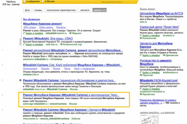187x124 pixels.
Task: Remove the 'ремонт' filter with X
Action: click(104, 10)
